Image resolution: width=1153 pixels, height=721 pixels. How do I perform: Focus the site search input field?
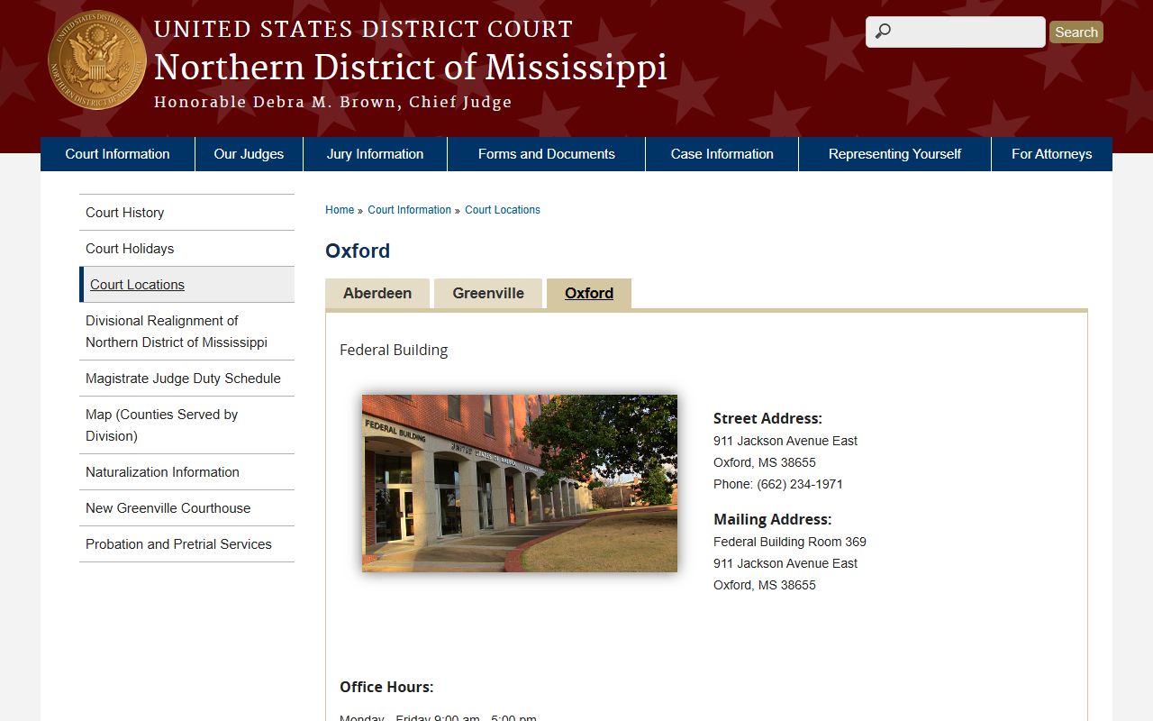tap(956, 32)
